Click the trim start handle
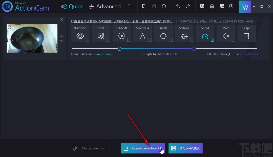This screenshot has width=273, height=157. click(119, 49)
